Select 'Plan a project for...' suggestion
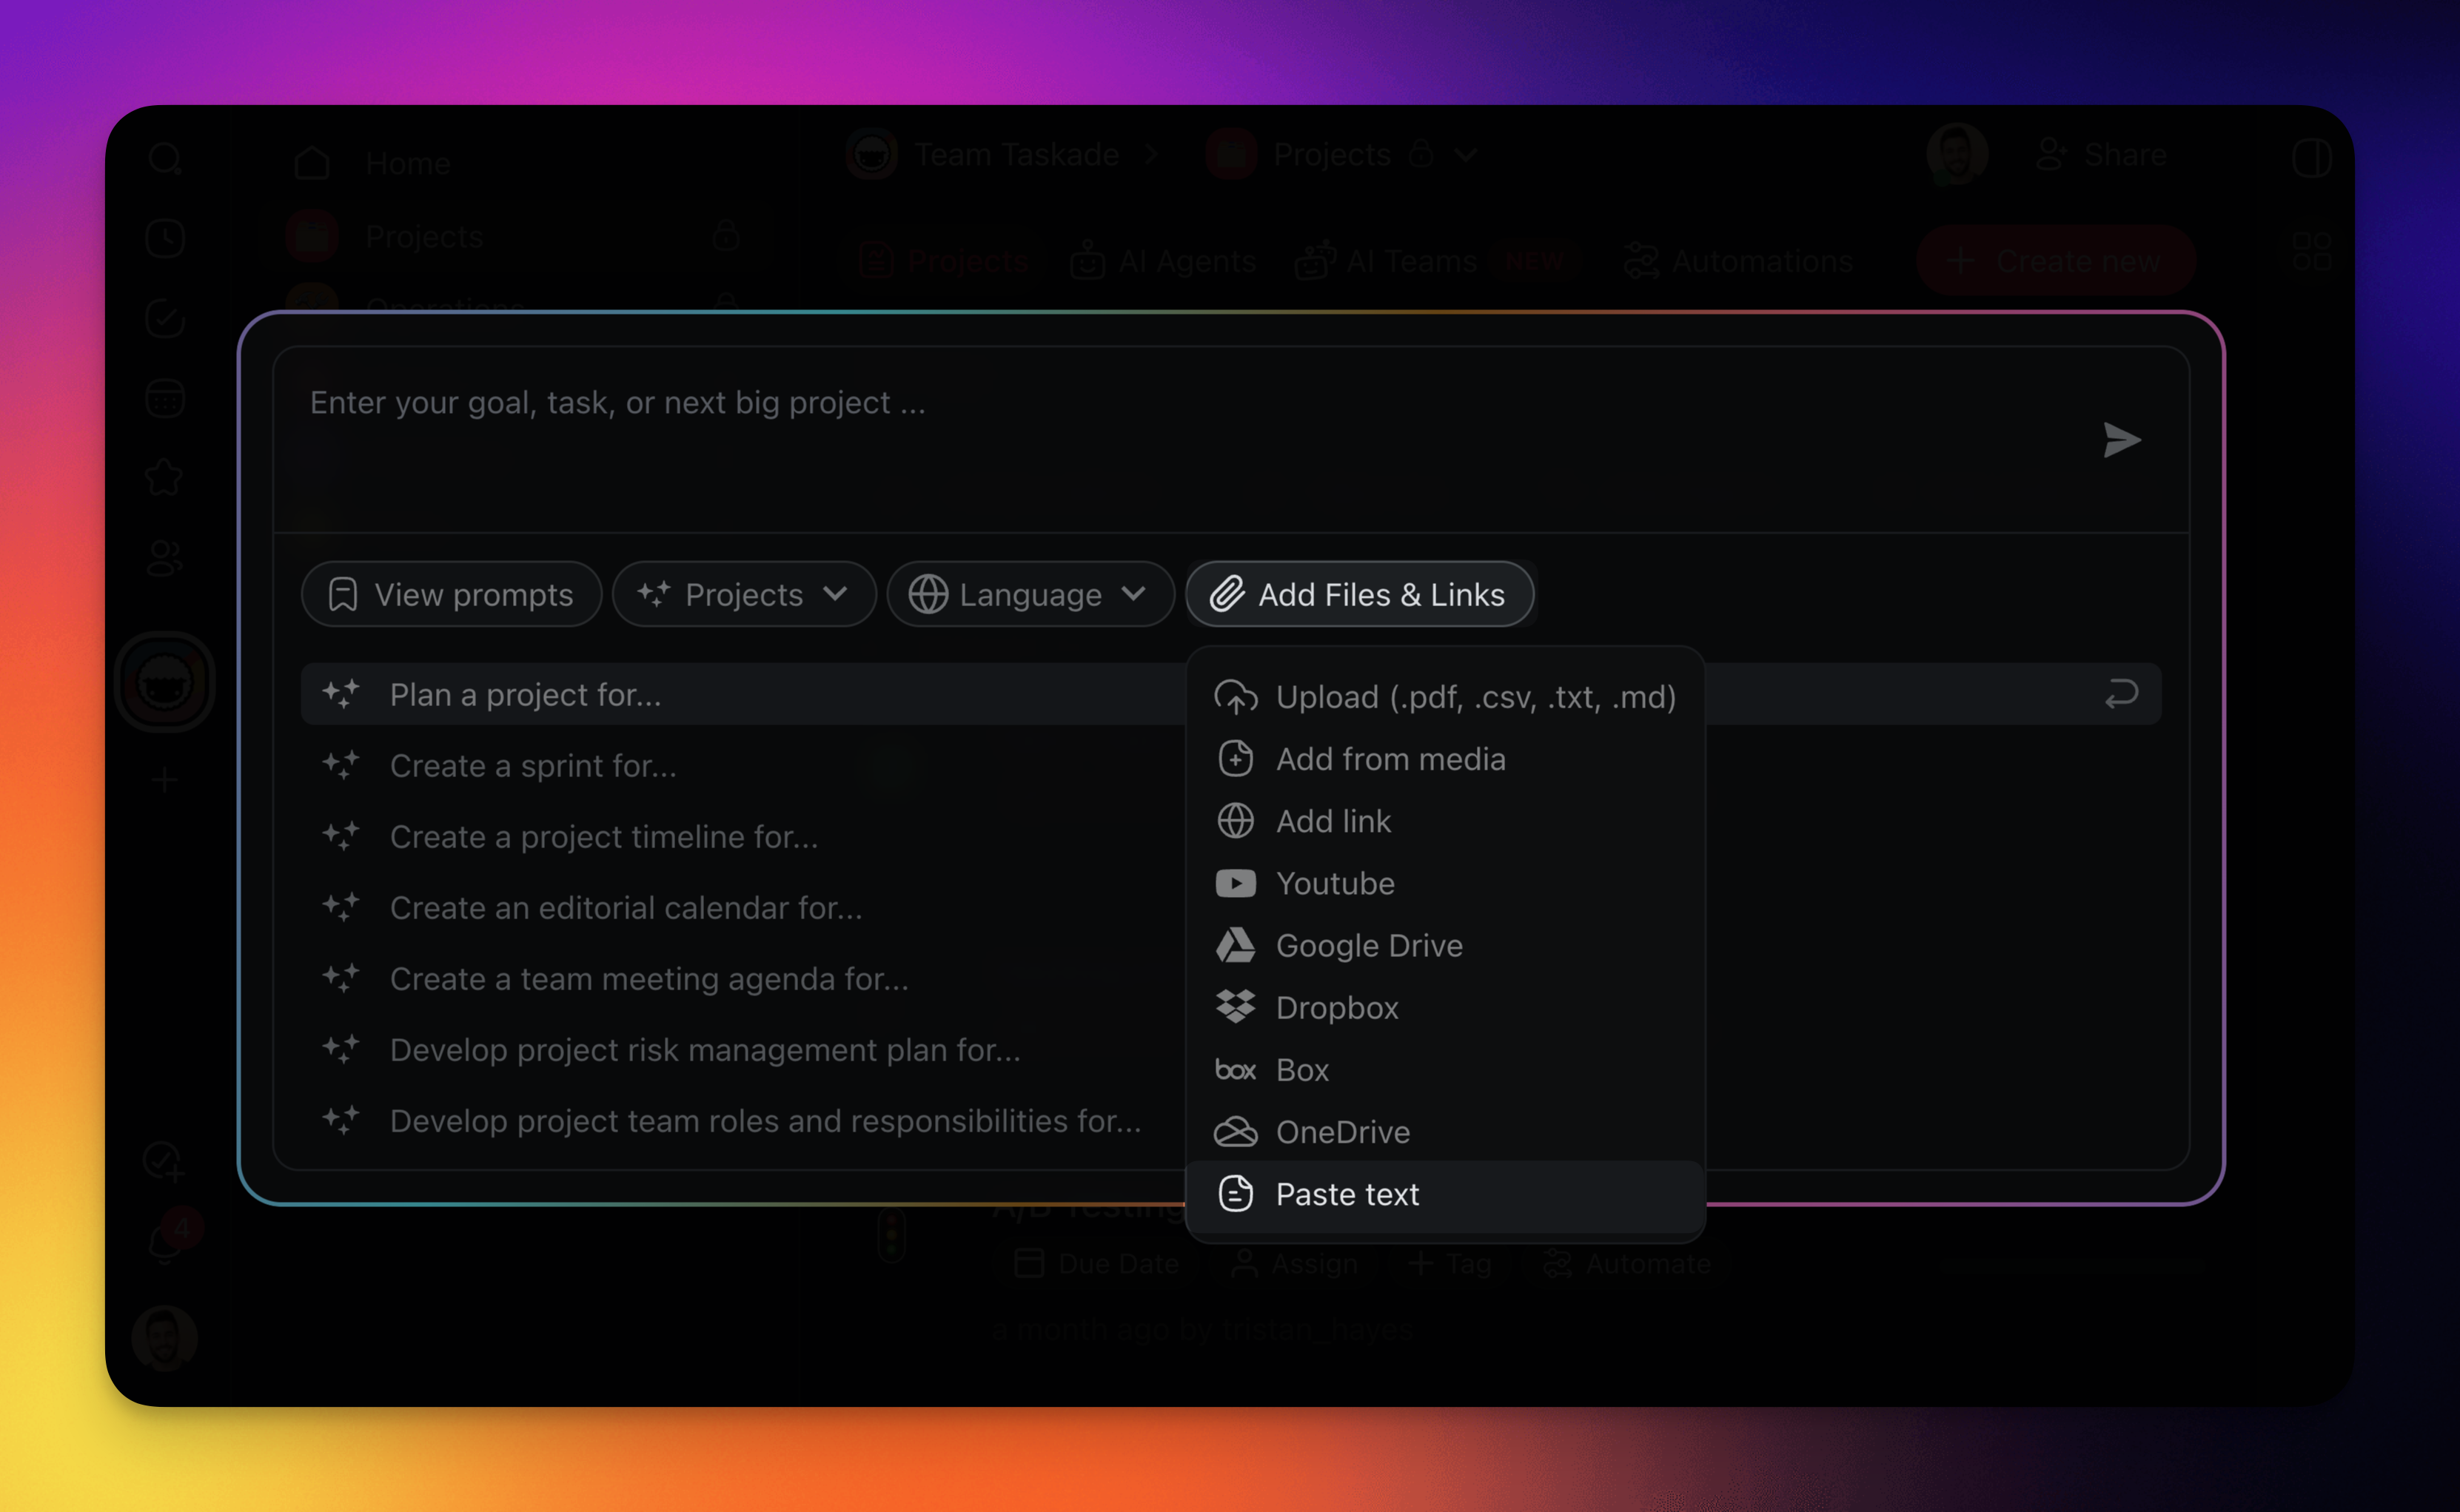This screenshot has height=1512, width=2460. (526, 694)
